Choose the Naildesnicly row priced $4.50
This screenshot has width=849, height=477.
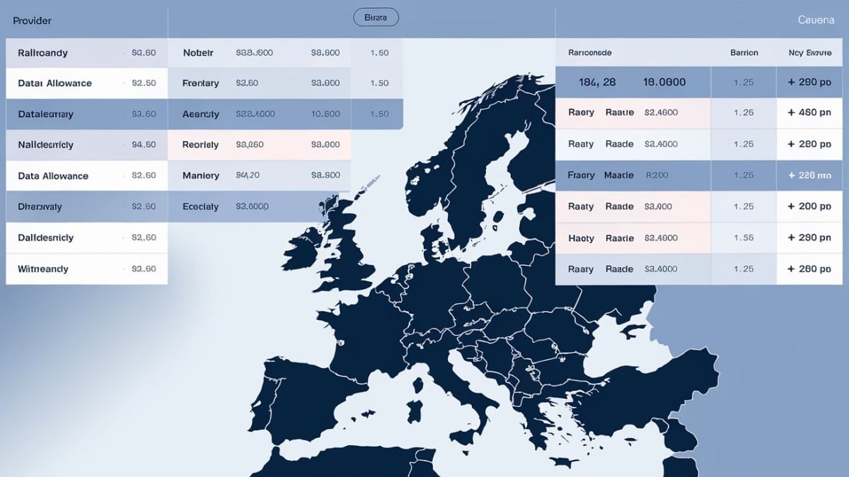(86, 145)
